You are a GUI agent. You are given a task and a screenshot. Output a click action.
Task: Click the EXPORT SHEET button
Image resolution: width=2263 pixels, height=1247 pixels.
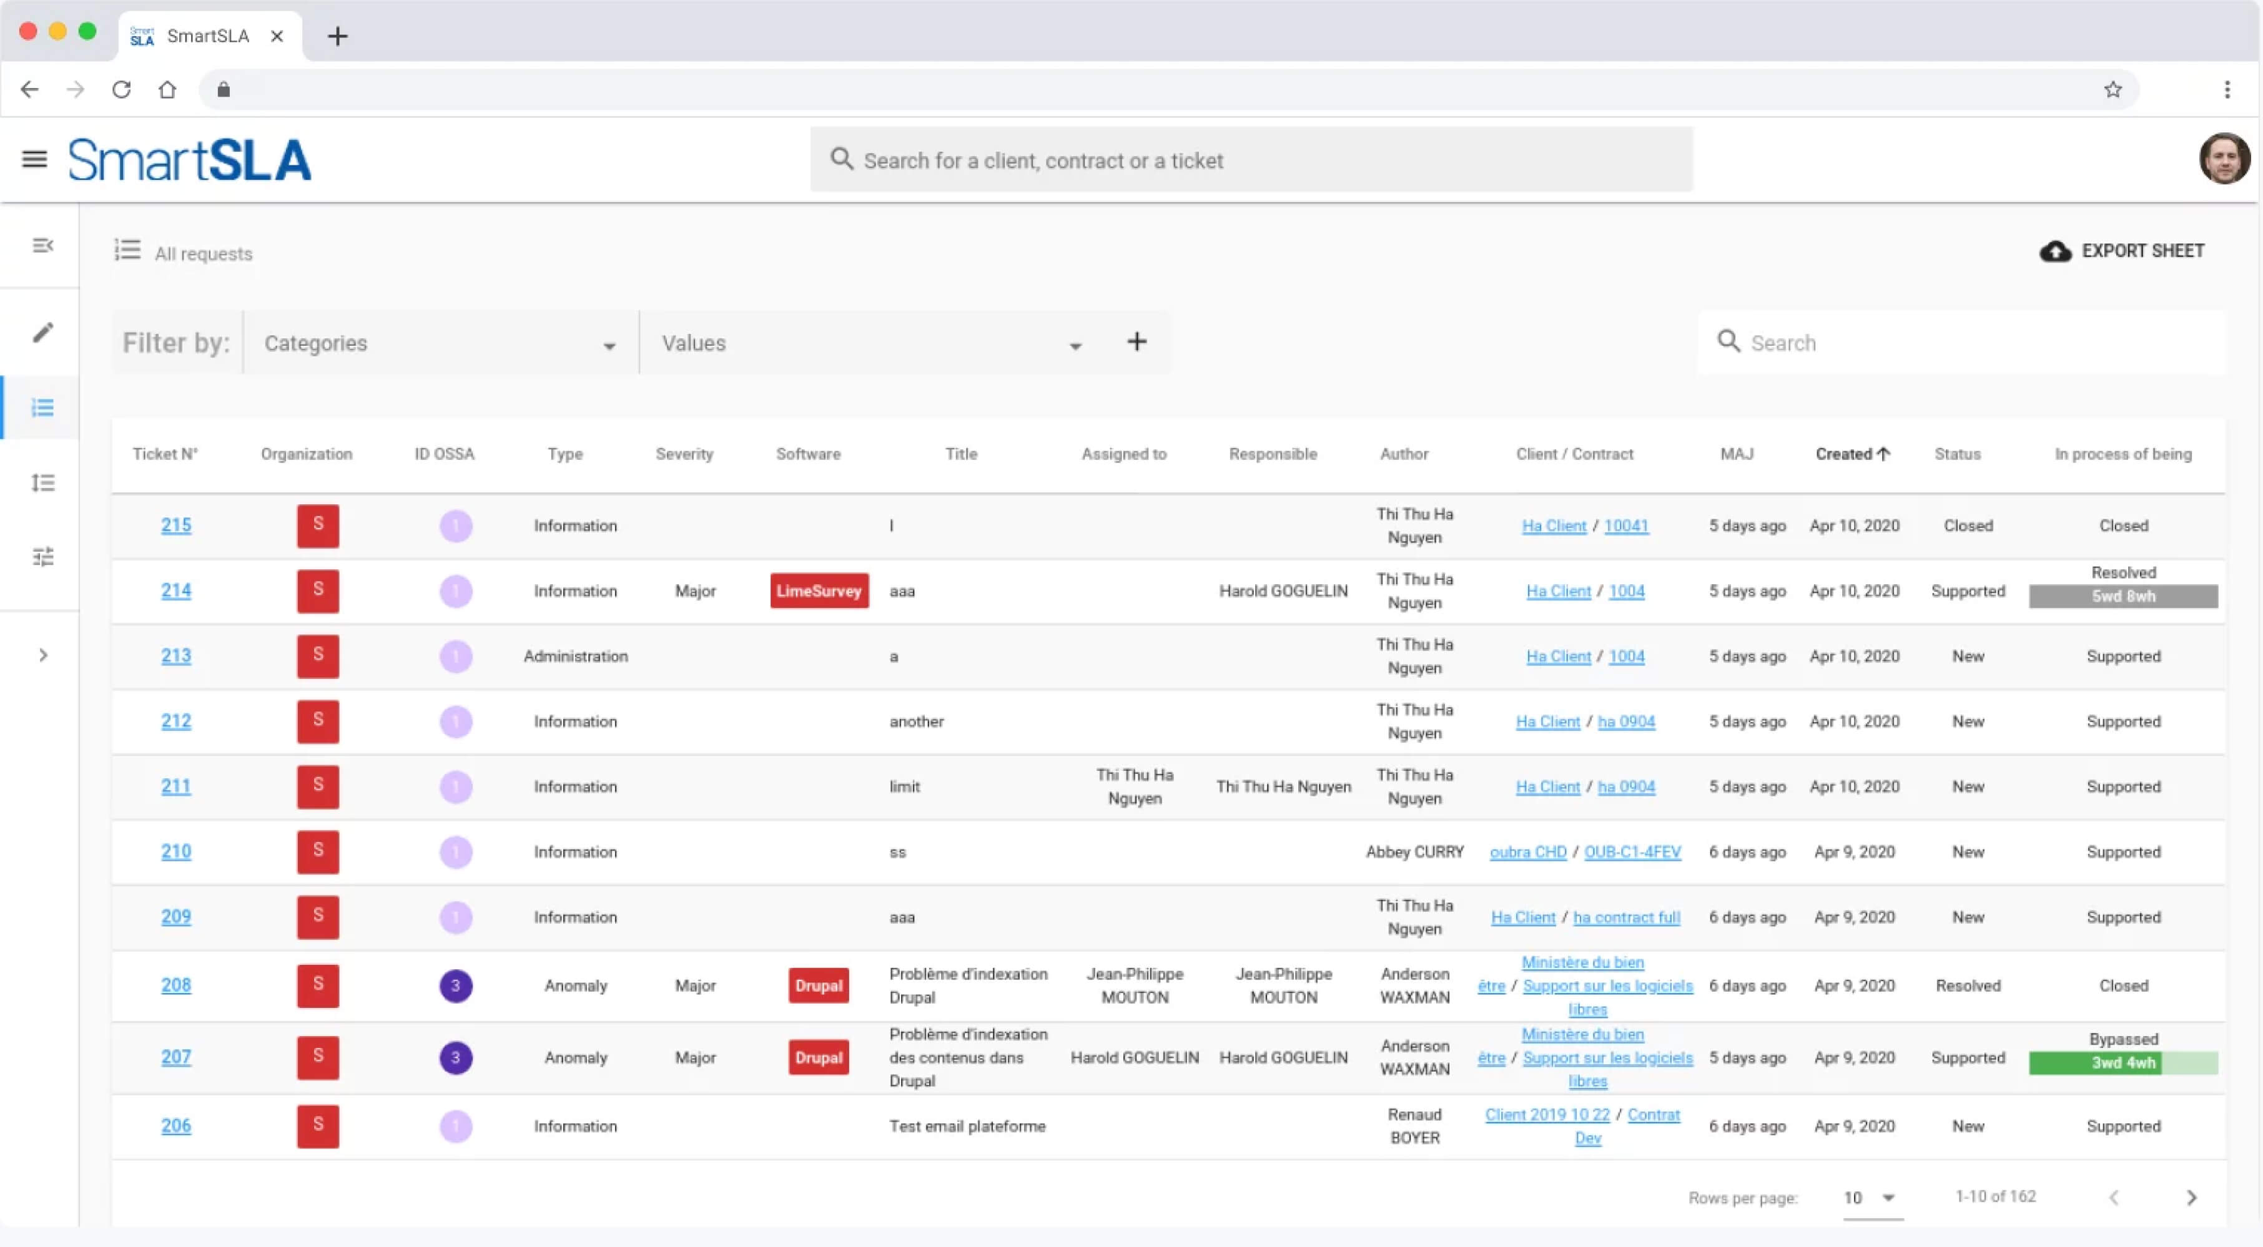pyautogui.click(x=2122, y=251)
